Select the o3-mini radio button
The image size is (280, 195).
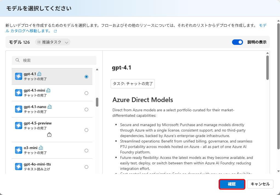[86, 150]
